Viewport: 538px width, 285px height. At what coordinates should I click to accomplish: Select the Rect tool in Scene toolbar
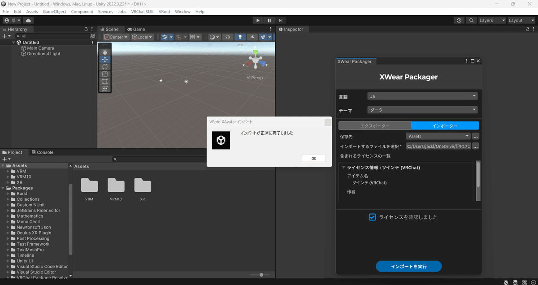point(105,82)
